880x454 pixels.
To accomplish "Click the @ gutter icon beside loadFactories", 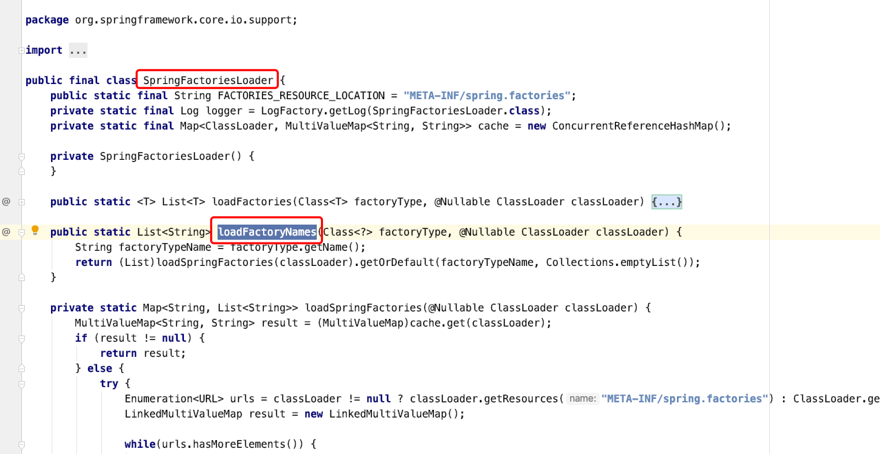I will [x=6, y=201].
